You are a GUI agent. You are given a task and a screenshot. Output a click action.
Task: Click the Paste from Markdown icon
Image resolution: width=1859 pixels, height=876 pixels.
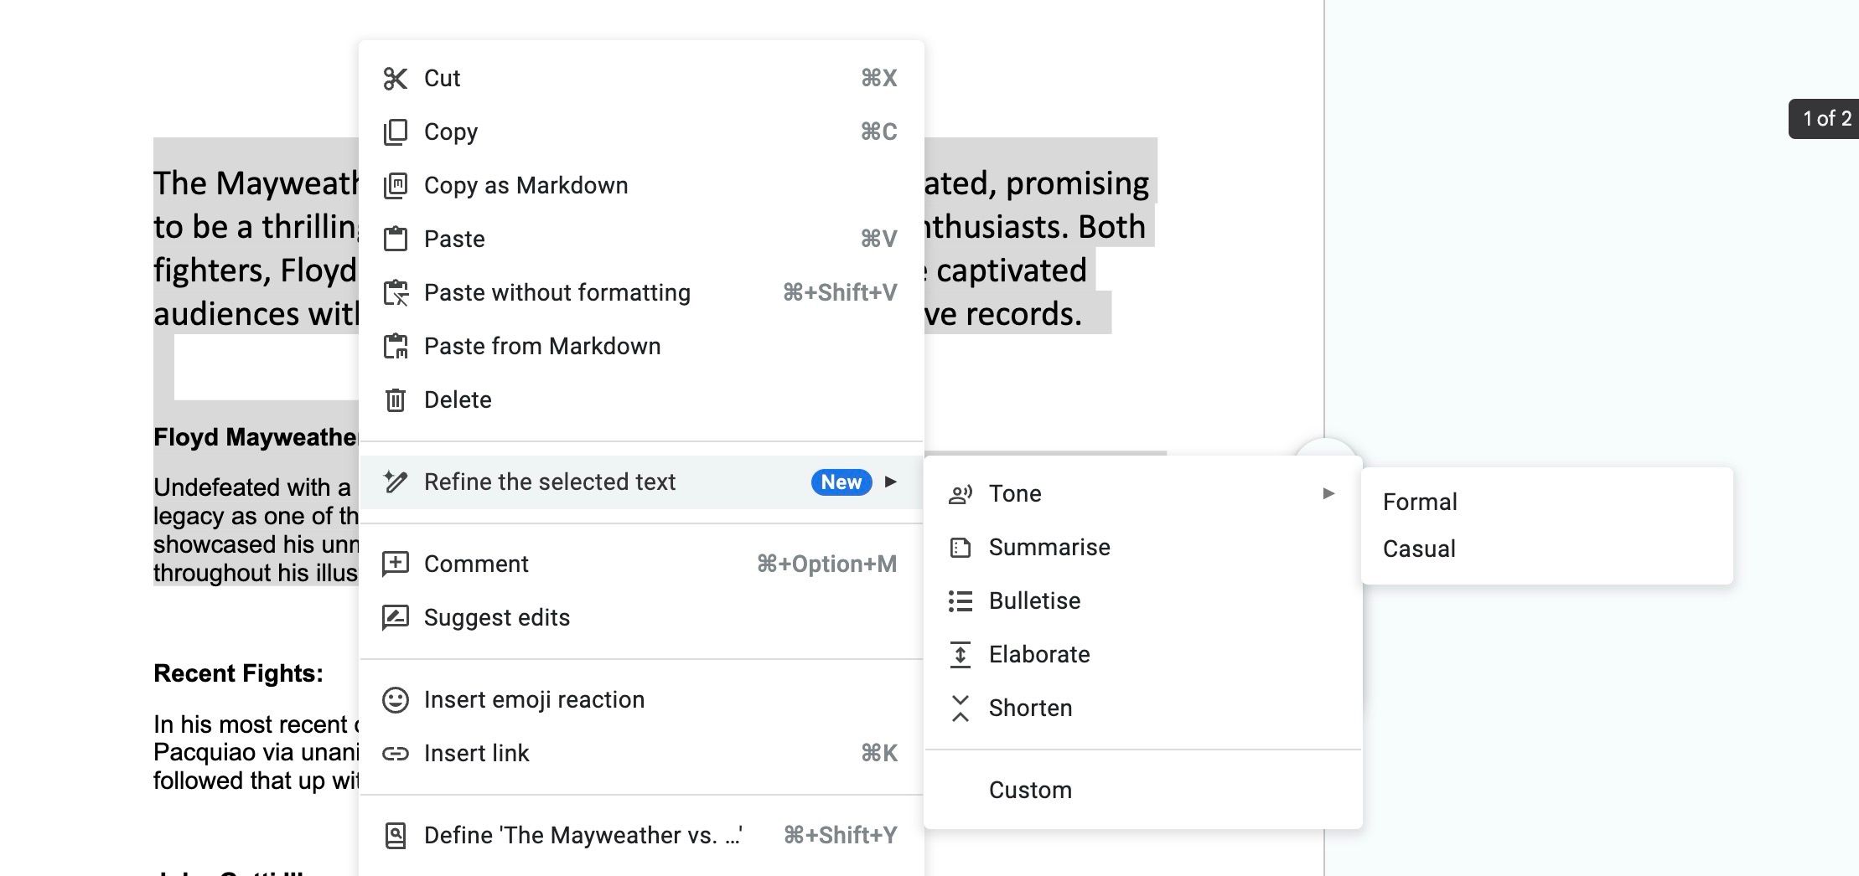[x=395, y=347]
